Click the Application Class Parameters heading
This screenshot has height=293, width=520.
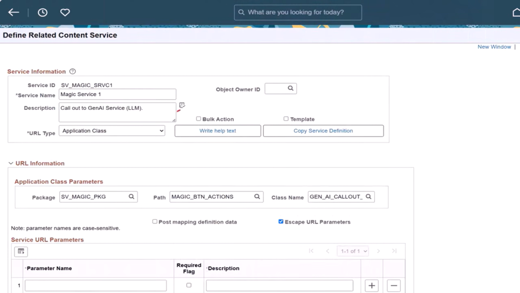[x=59, y=182]
